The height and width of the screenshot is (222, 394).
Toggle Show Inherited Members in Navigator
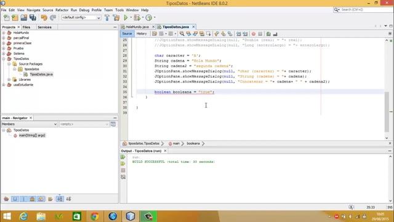6,199
